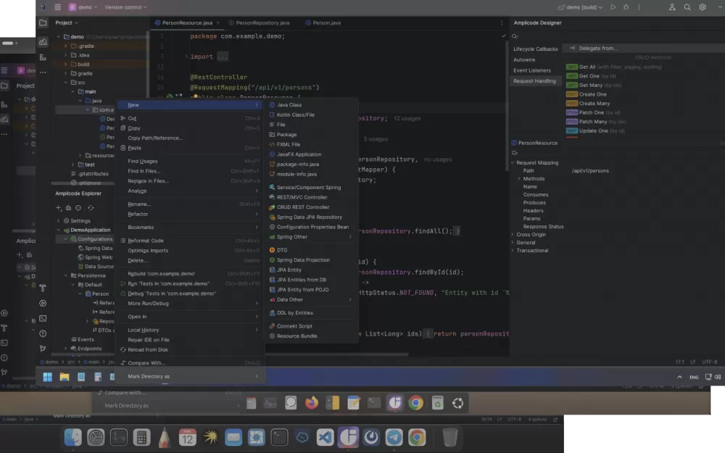Collapse the Request Mapping section
Screen dimensions: 725x453
(513, 162)
